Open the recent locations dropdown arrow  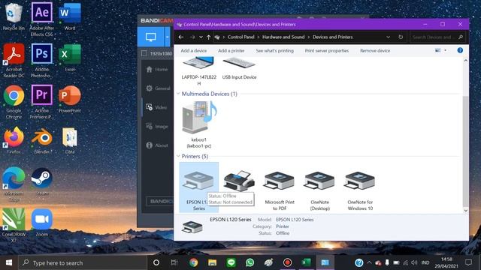201,37
